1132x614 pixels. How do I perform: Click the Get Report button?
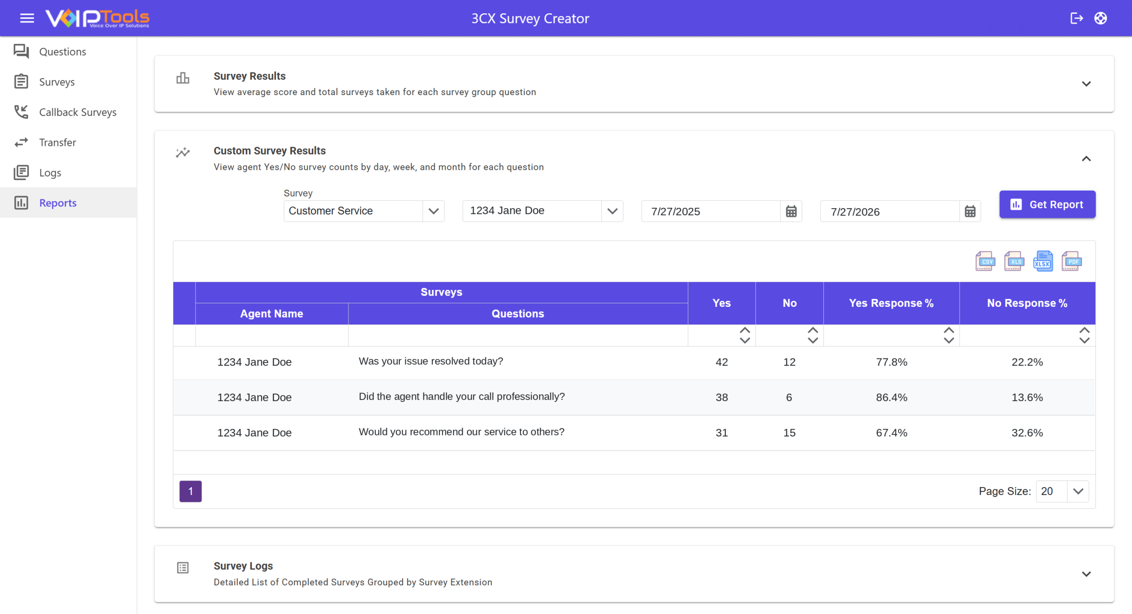click(1048, 204)
